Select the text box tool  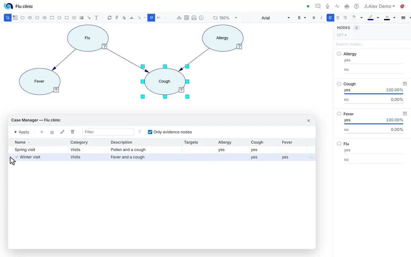(x=96, y=18)
